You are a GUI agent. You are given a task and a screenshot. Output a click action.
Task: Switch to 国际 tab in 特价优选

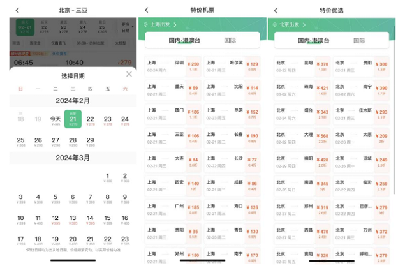point(359,40)
